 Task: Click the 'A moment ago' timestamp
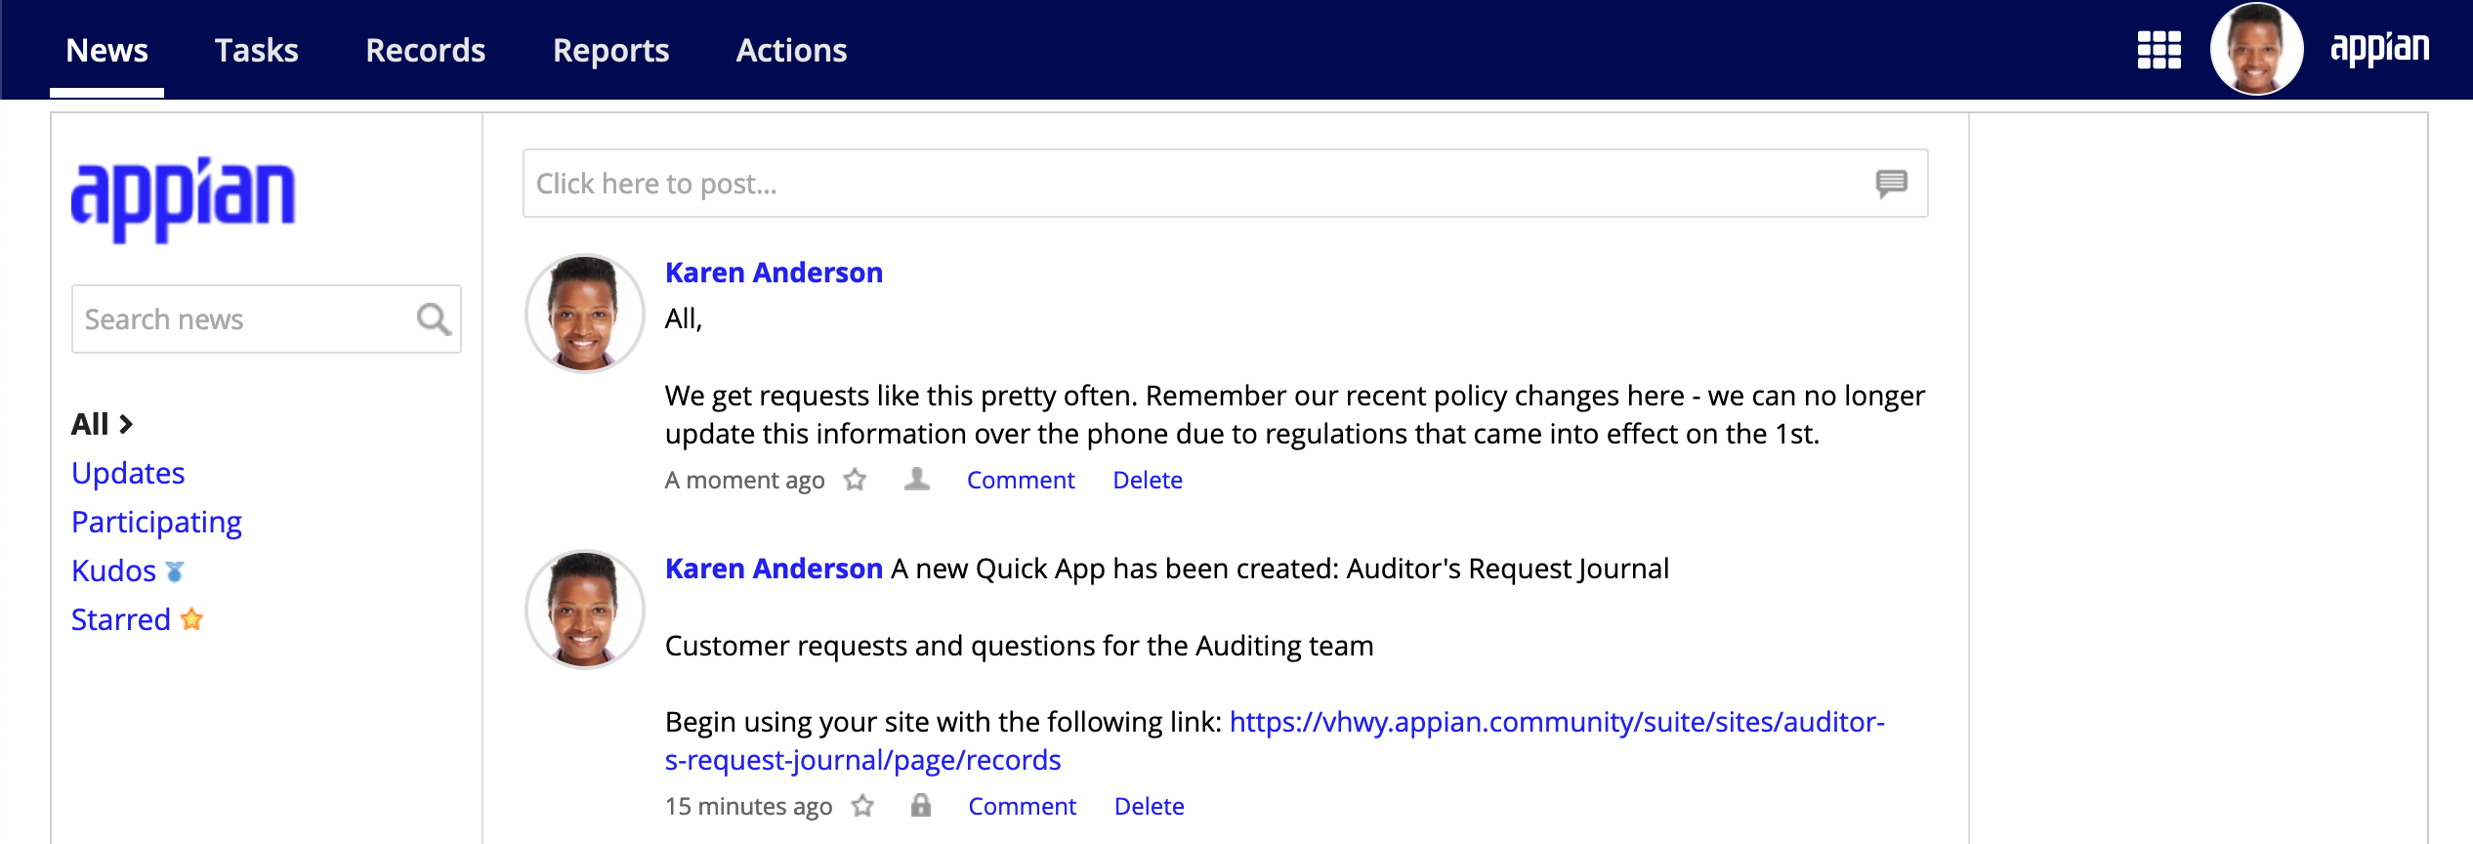pos(744,480)
